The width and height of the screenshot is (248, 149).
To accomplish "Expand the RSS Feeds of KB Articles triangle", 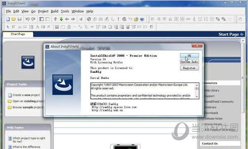I will (203, 130).
